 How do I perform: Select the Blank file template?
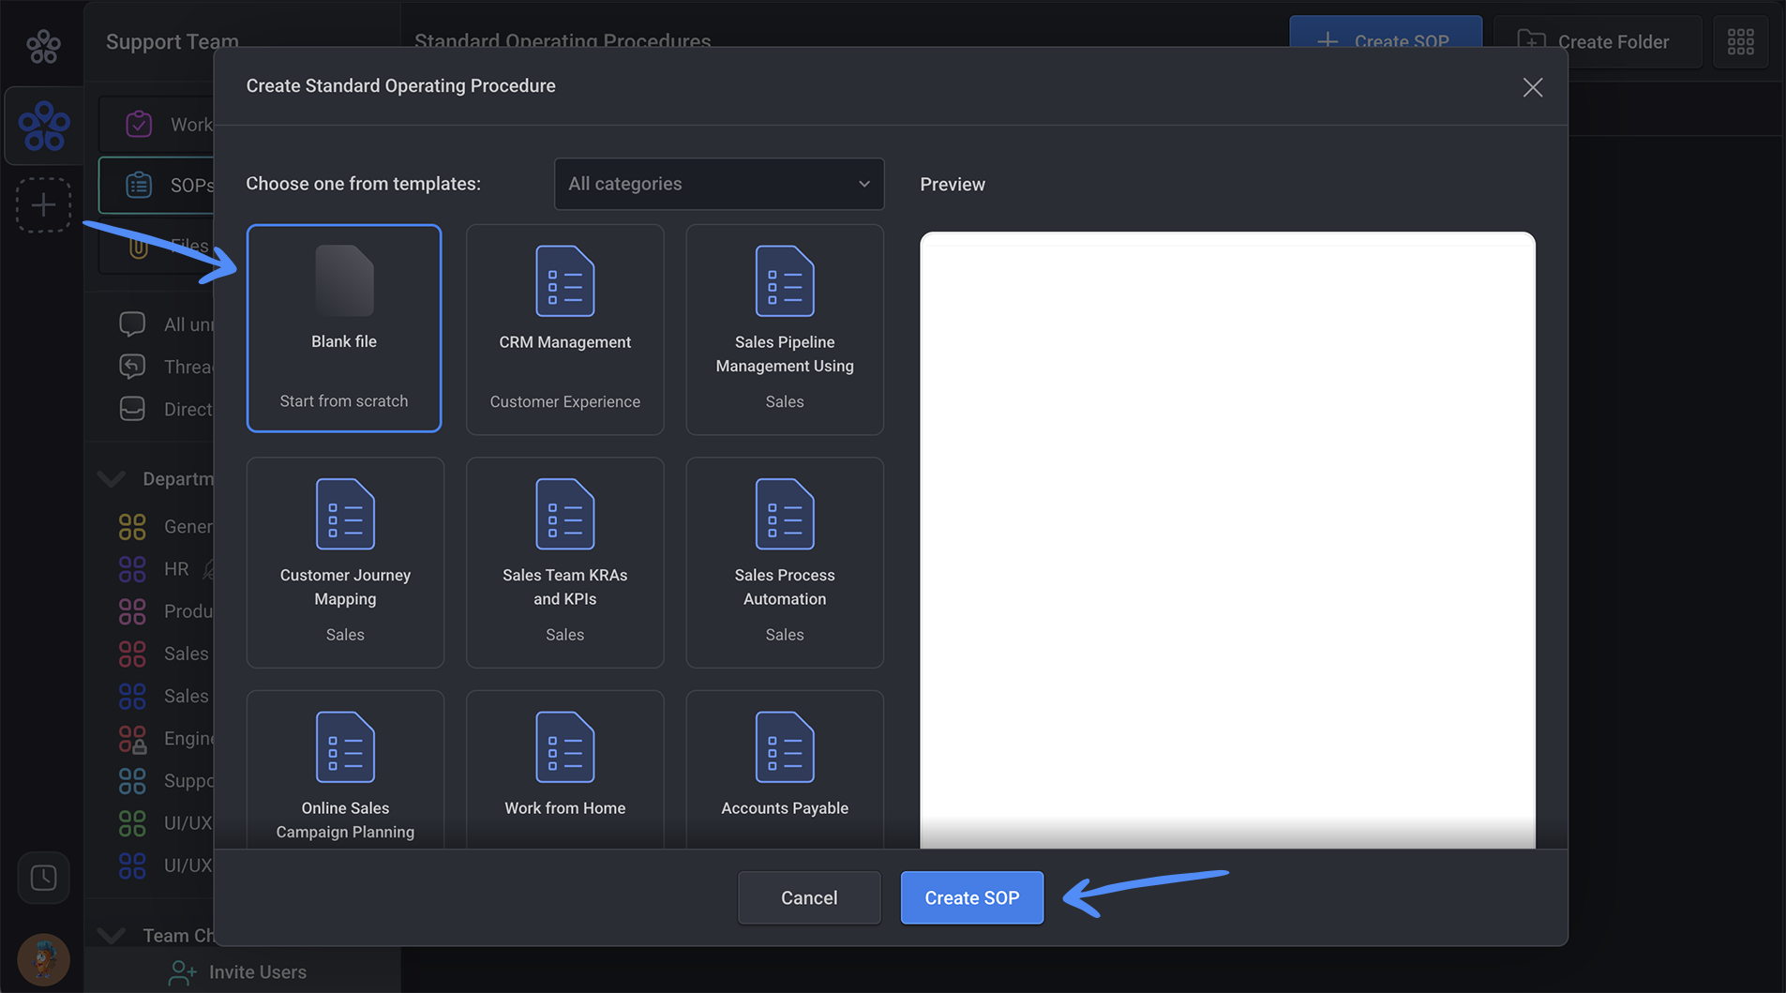(344, 328)
